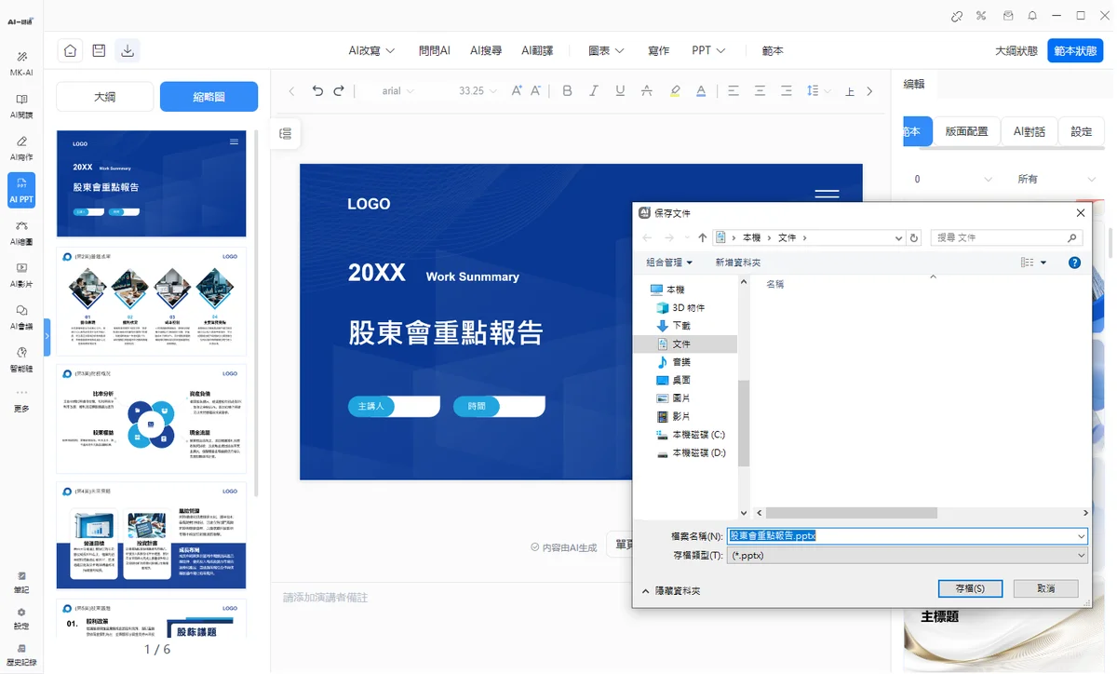Viewport: 1117px width, 674px height.
Task: Toggle strikethrough formatting
Action: [x=647, y=90]
